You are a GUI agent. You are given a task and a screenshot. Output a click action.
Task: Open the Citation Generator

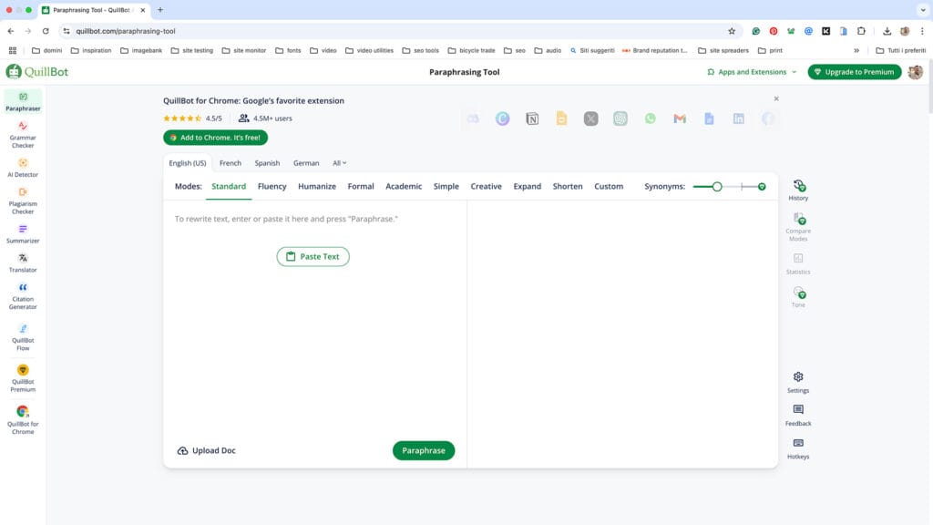point(22,297)
